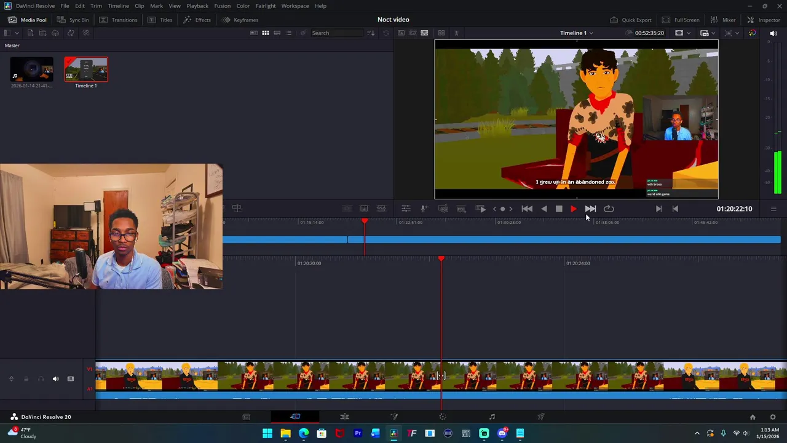The image size is (787, 443).
Task: Switch media pool to metadata view
Action: 254,33
